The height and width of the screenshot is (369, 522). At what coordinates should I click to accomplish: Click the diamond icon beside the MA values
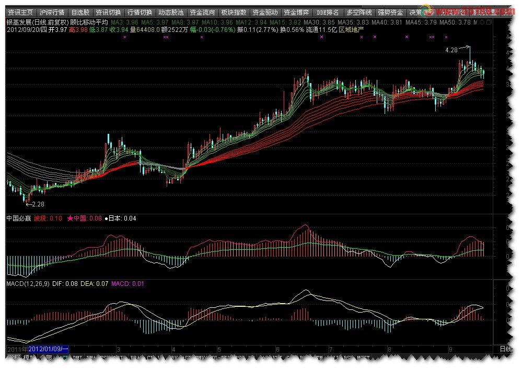[x=482, y=22]
